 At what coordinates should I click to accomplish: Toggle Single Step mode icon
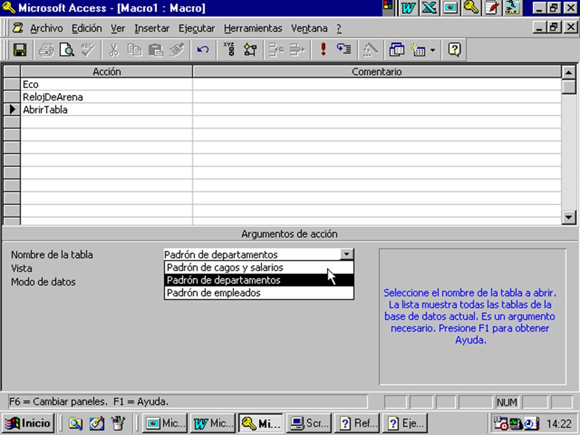click(344, 50)
